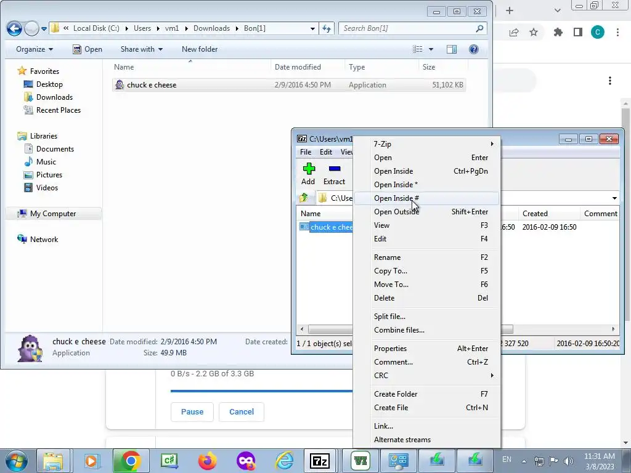Select Properties in context menu
The width and height of the screenshot is (631, 473).
(x=426, y=349)
